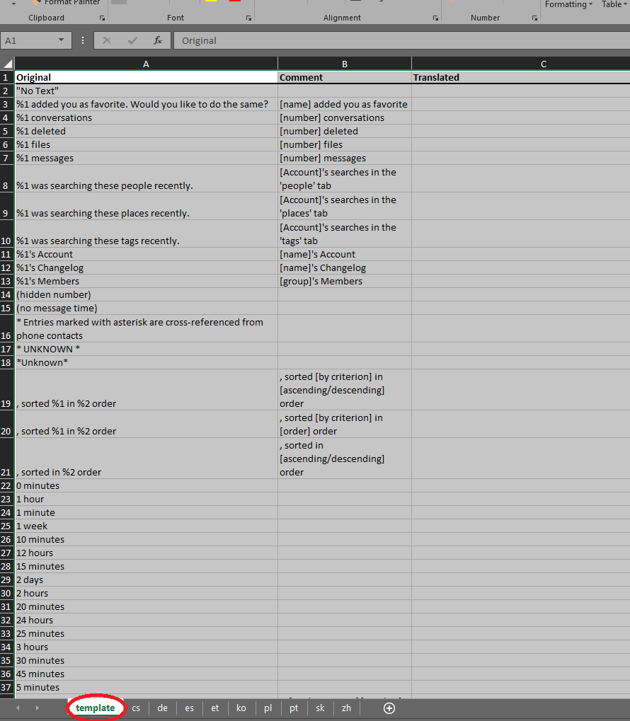Switch to the de sheet tab
Screen dimensions: 630x721
click(163, 708)
